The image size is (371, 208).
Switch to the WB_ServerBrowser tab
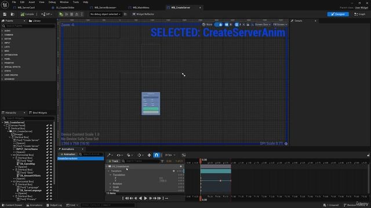[x=105, y=8]
